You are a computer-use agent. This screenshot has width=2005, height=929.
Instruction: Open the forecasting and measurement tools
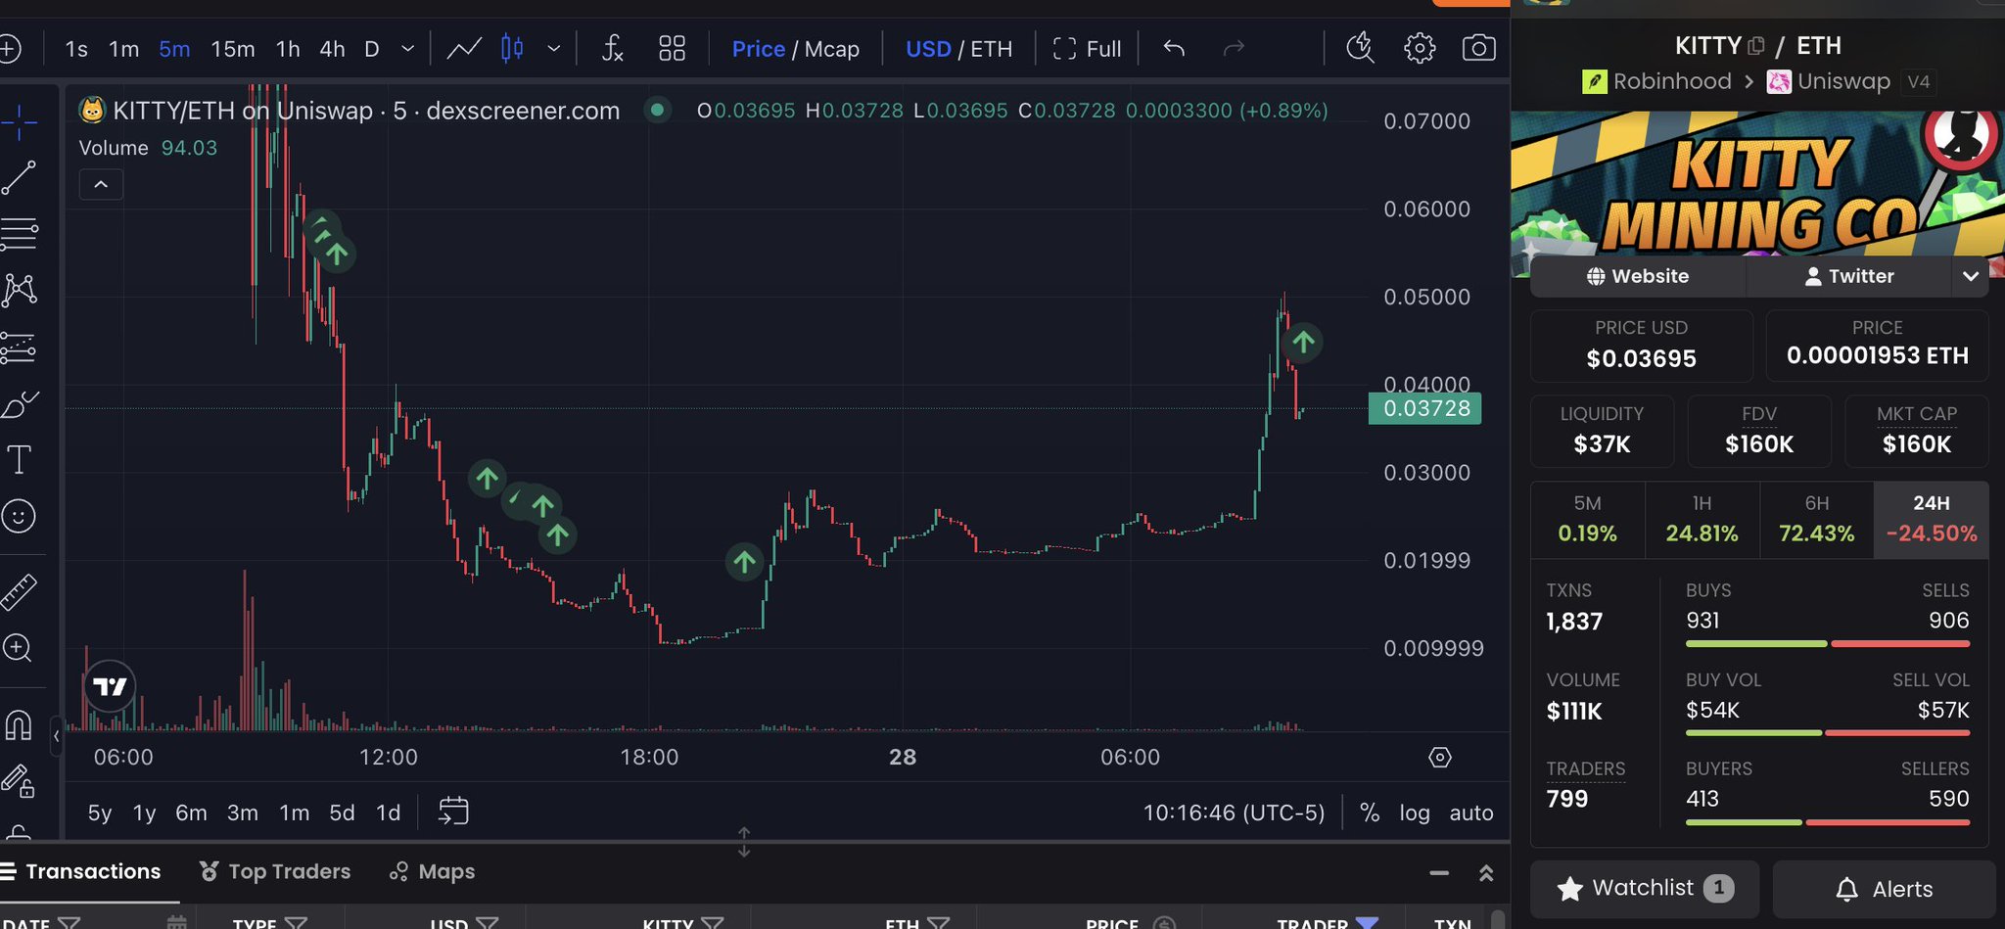point(19,348)
